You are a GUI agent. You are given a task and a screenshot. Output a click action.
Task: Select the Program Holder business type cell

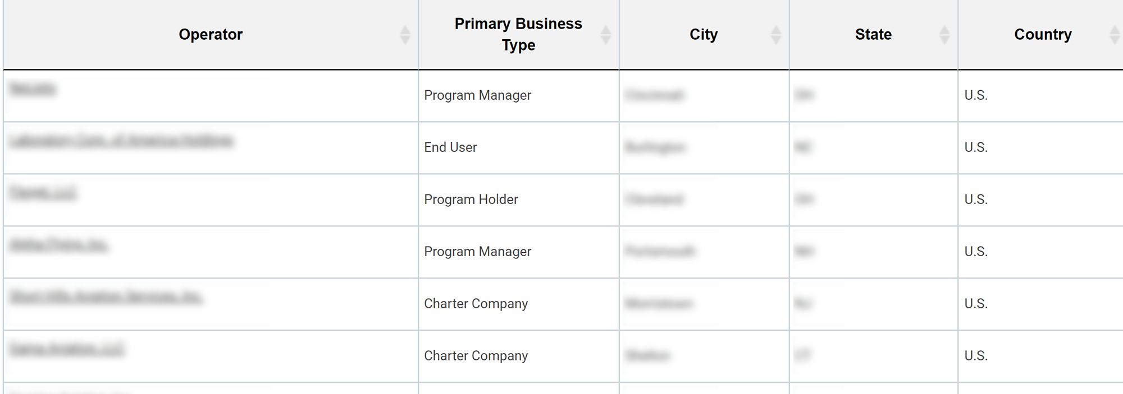tap(471, 200)
